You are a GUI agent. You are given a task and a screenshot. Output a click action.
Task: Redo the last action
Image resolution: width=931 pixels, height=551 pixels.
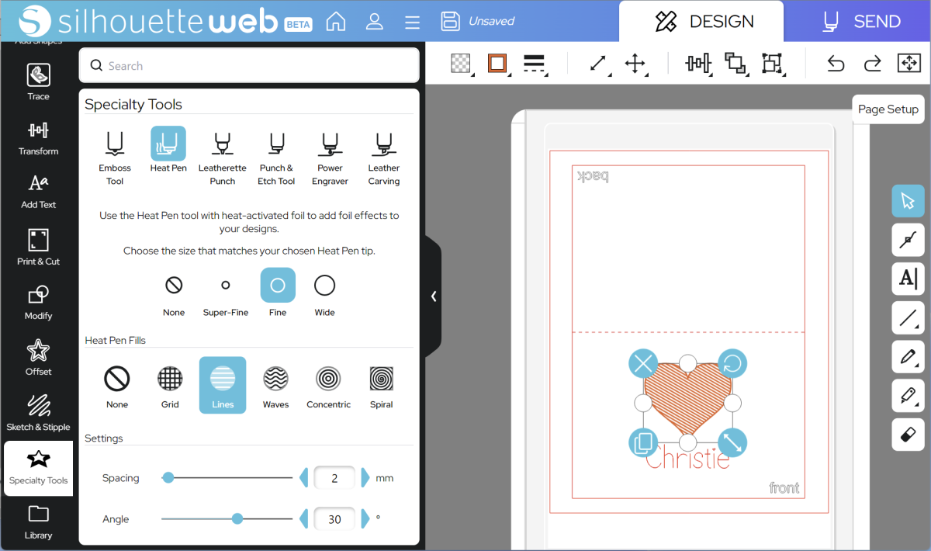[x=873, y=64]
